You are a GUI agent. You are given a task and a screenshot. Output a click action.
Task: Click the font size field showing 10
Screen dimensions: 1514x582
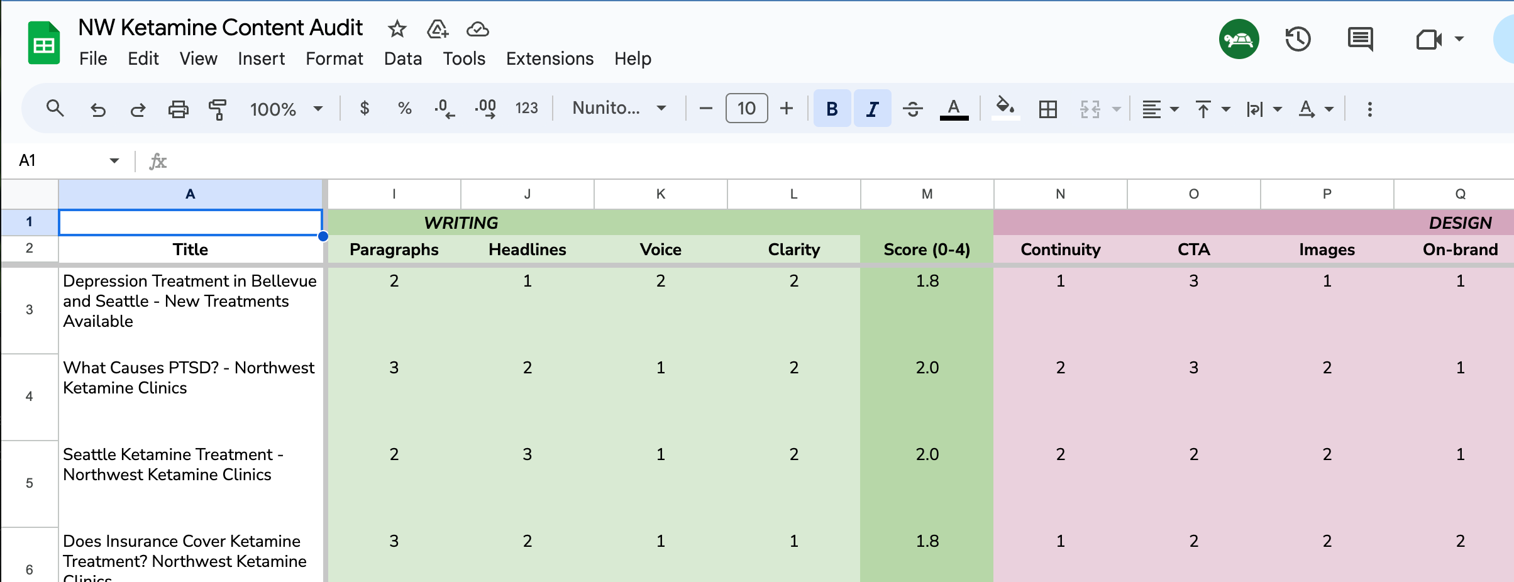pos(746,108)
